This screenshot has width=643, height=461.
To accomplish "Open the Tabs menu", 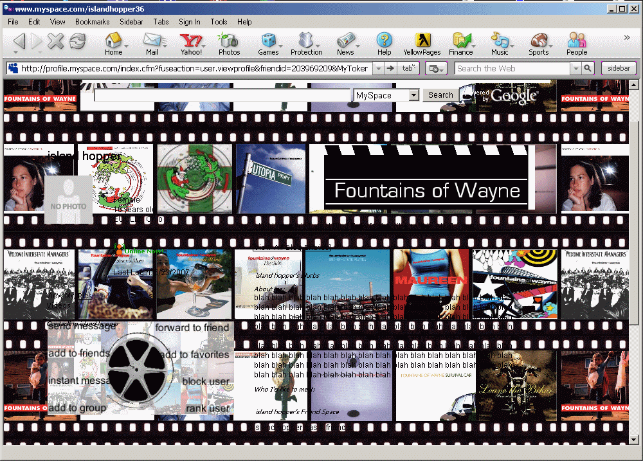I will 161,22.
